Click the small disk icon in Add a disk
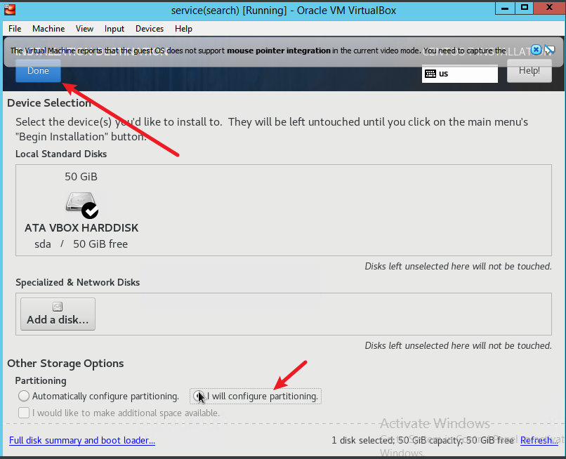This screenshot has height=459, width=566. pyautogui.click(x=58, y=307)
